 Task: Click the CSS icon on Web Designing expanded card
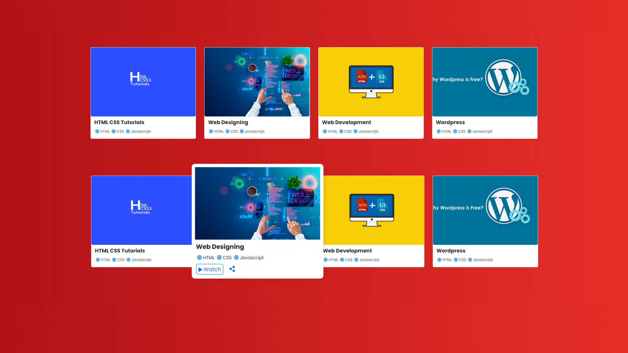220,257
